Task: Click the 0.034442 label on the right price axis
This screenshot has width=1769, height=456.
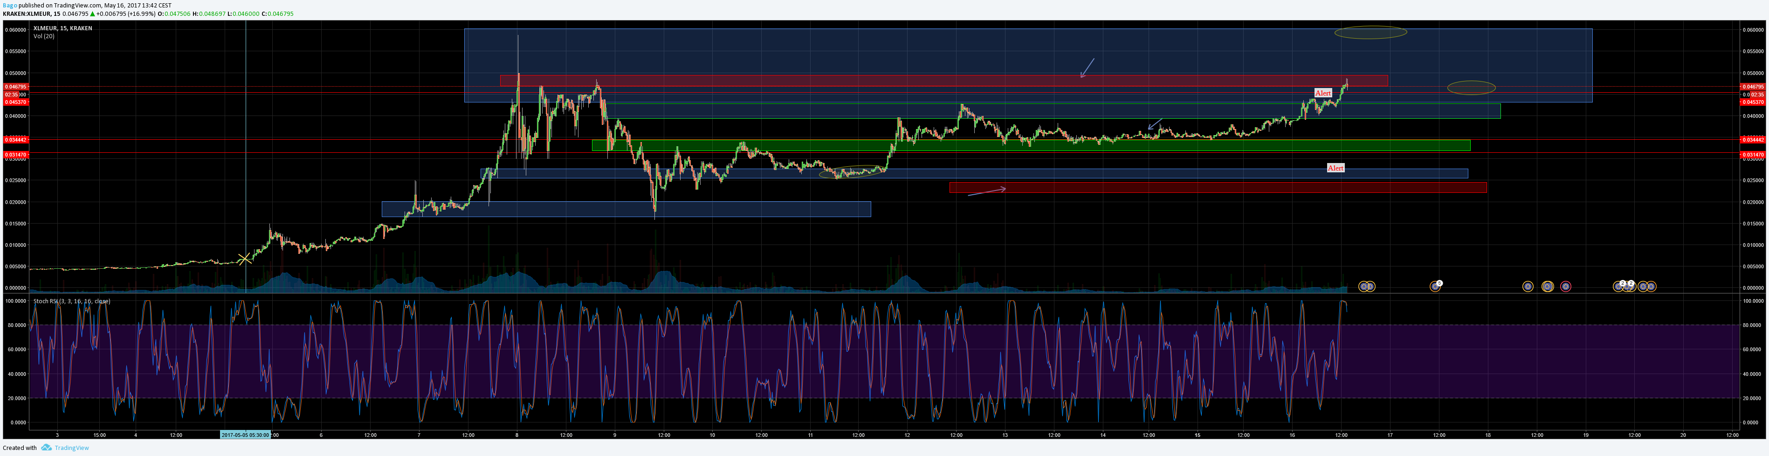Action: point(1753,140)
